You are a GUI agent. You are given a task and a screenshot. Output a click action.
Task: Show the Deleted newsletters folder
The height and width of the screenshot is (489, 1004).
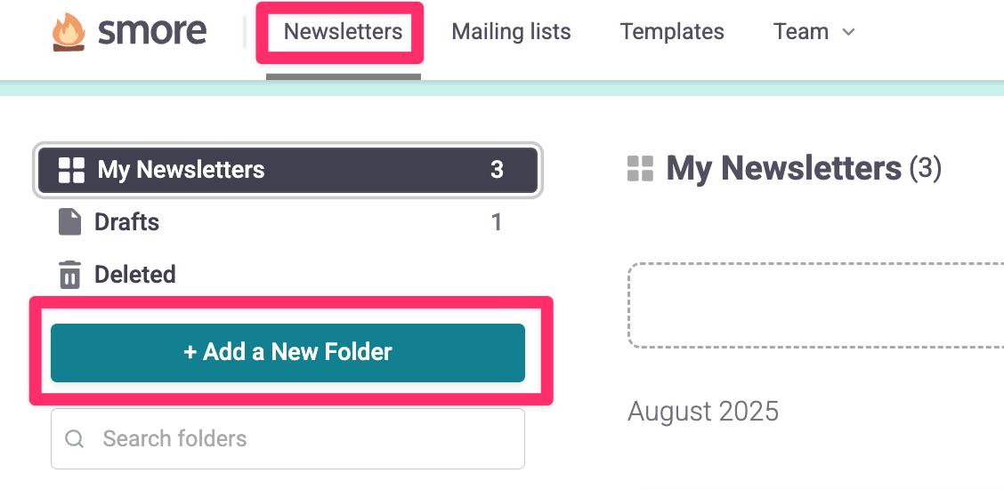135,275
